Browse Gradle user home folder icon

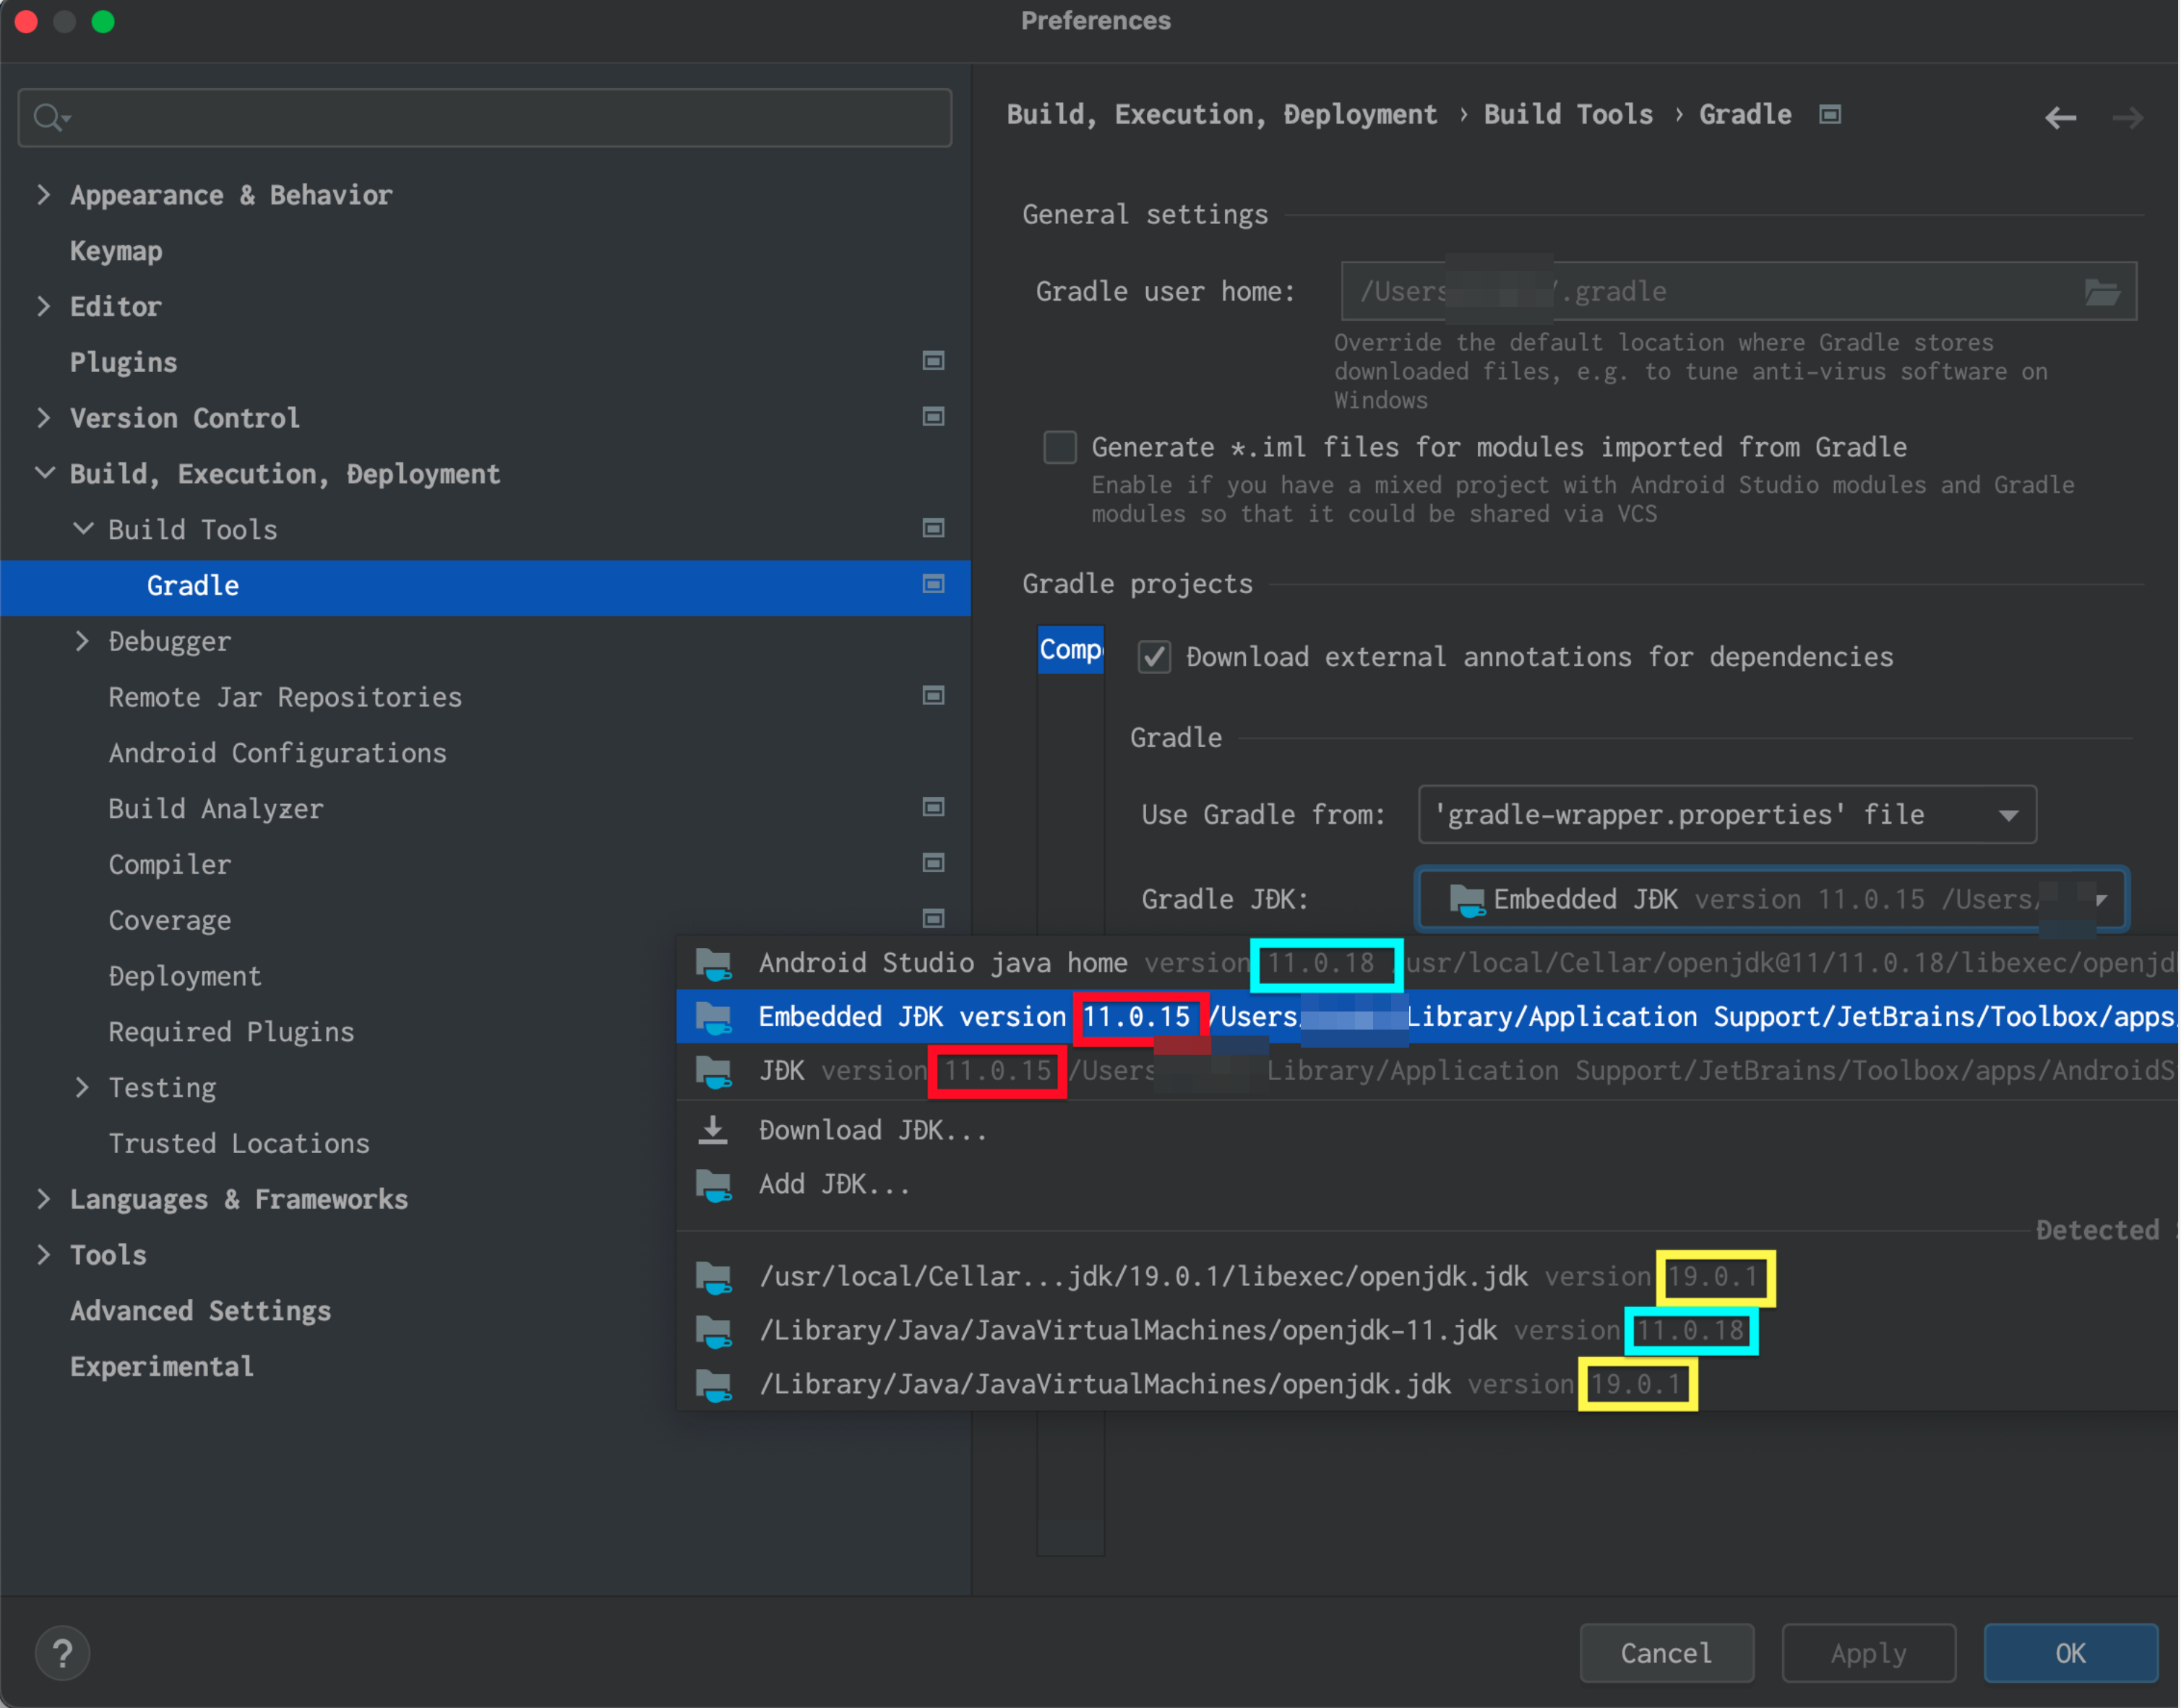tap(2101, 292)
